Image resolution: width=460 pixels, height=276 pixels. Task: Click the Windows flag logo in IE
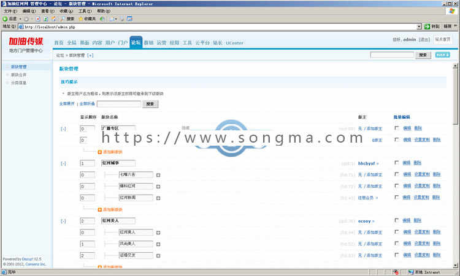pos(452,11)
